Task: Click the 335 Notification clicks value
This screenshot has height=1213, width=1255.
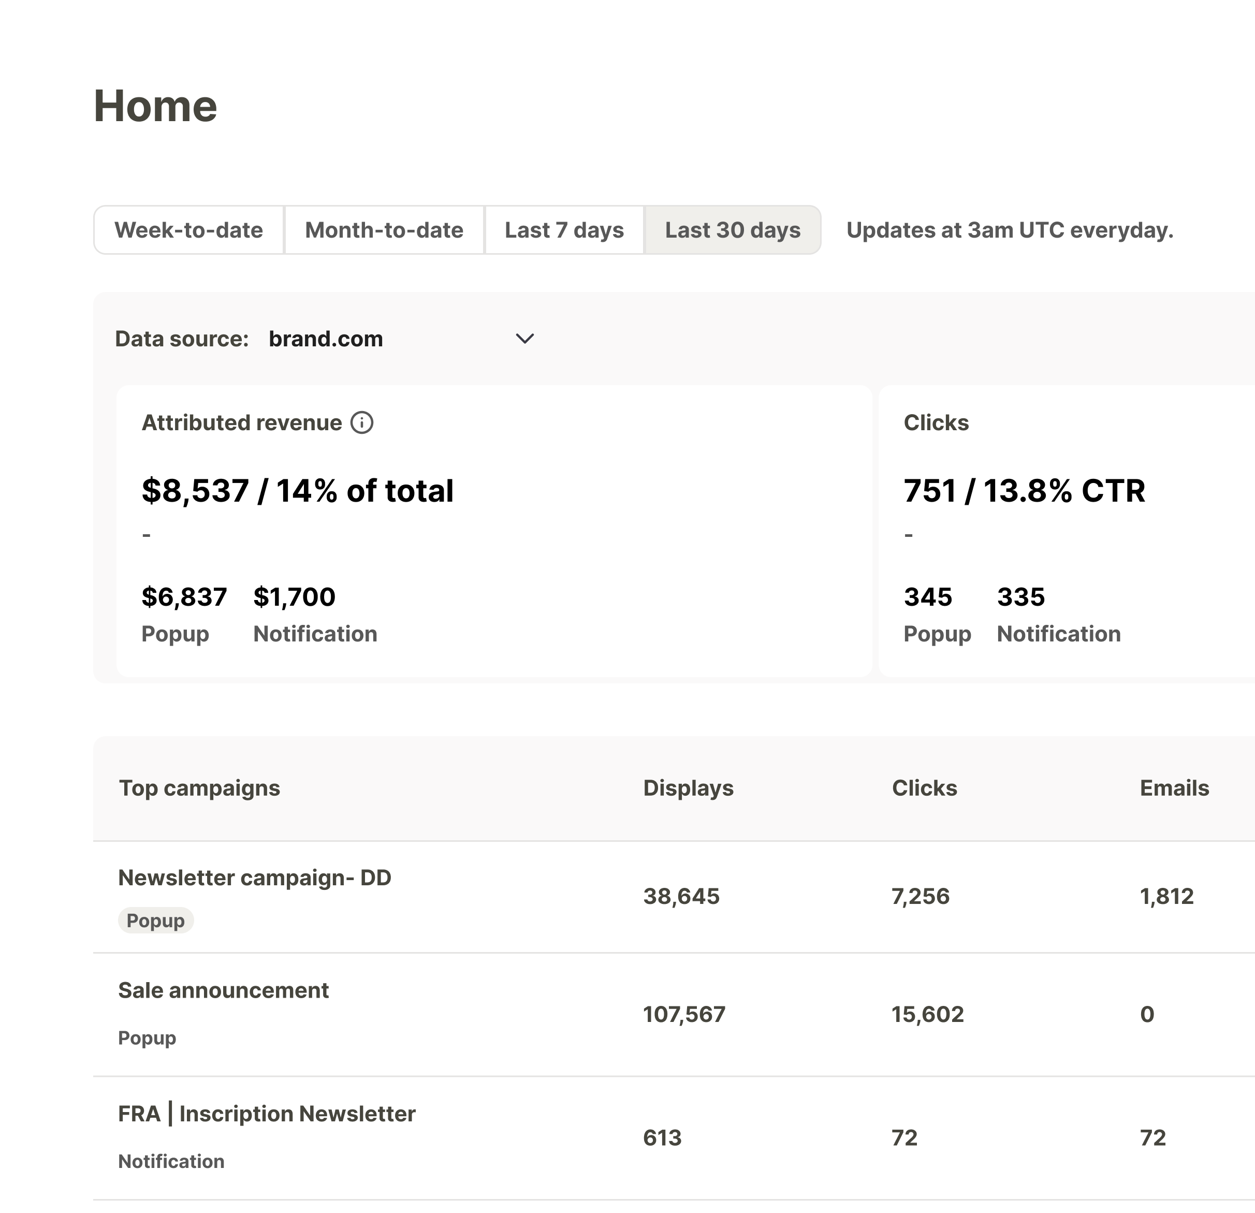Action: pyautogui.click(x=1020, y=596)
